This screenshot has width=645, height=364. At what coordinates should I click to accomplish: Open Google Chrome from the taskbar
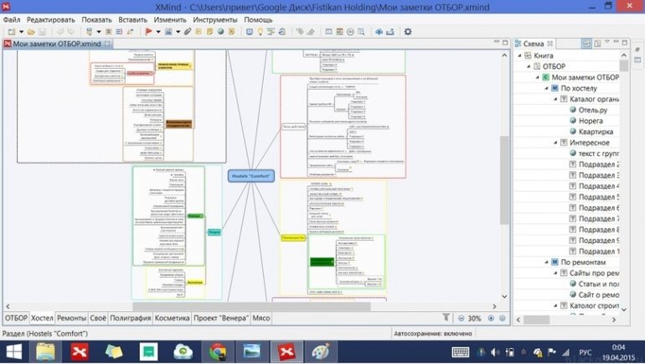217,351
